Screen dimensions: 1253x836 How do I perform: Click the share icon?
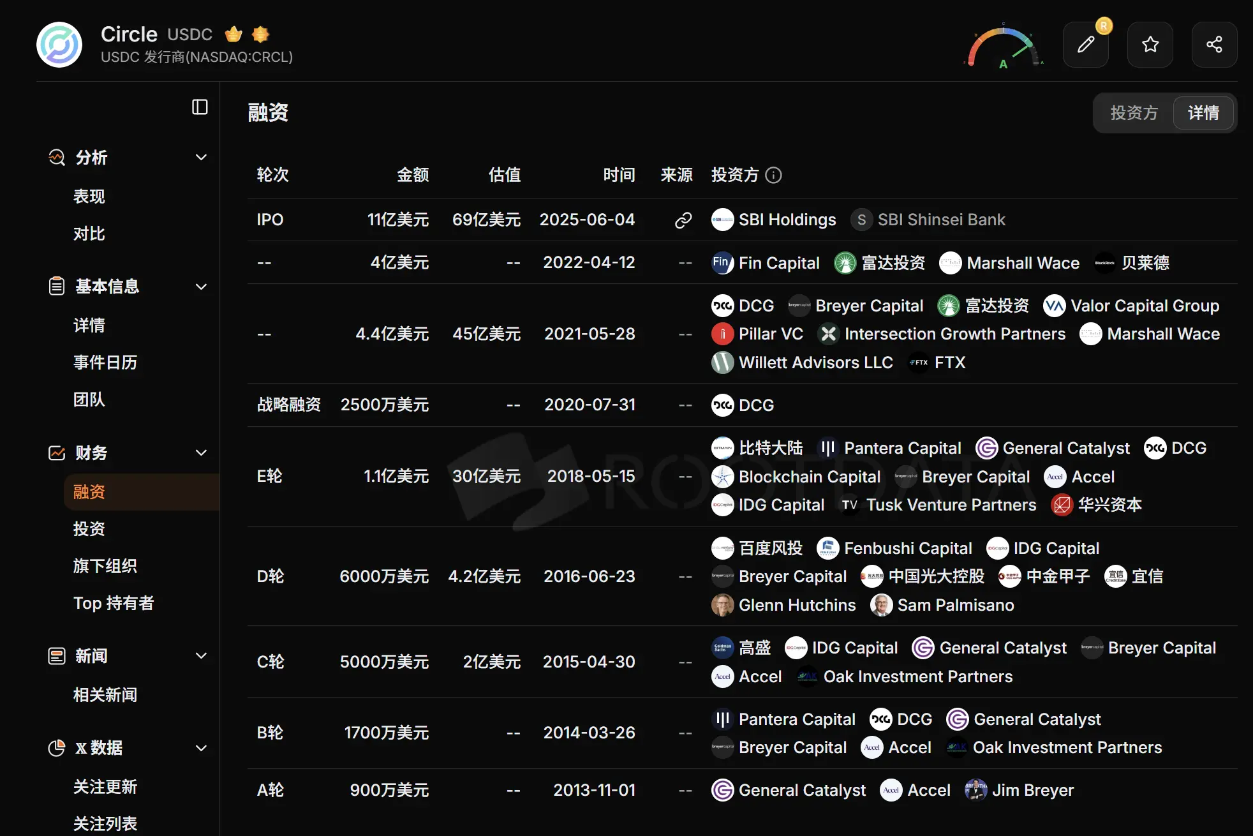pos(1214,45)
